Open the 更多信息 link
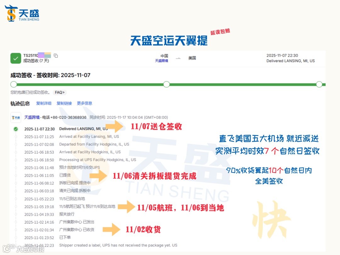The width and height of the screenshot is (340, 255). (84, 103)
